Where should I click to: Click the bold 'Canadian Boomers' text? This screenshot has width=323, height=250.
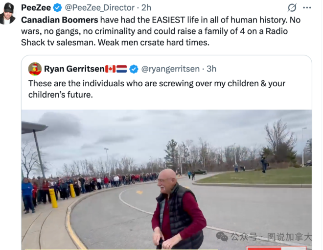[x=60, y=20]
